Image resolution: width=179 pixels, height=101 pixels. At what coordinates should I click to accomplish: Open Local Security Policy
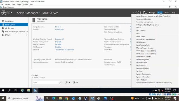143,45
